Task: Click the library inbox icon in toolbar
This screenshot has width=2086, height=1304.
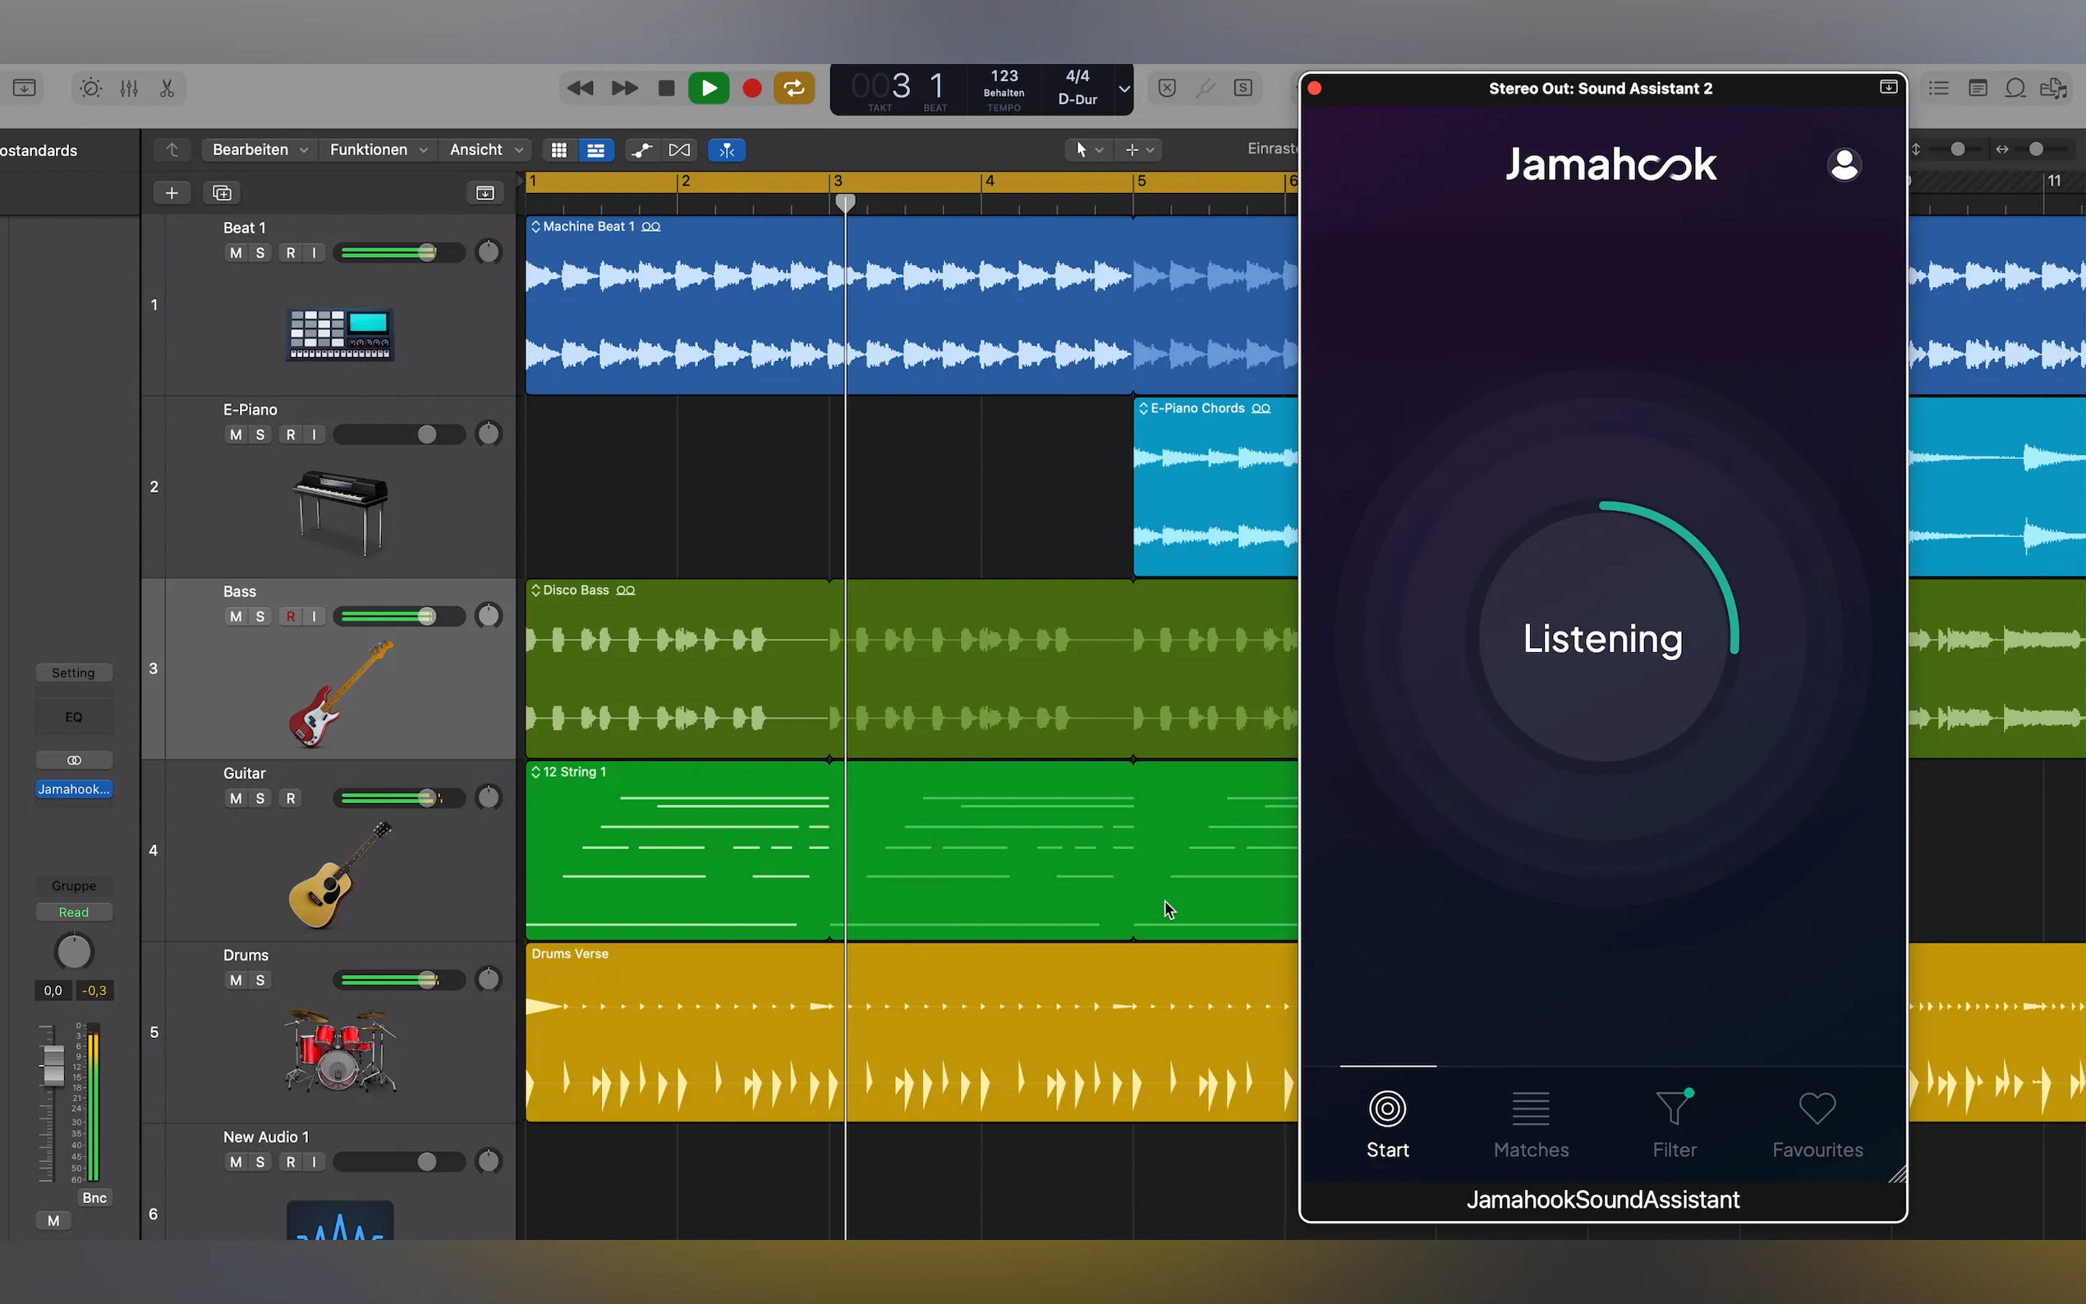Action: pos(24,88)
